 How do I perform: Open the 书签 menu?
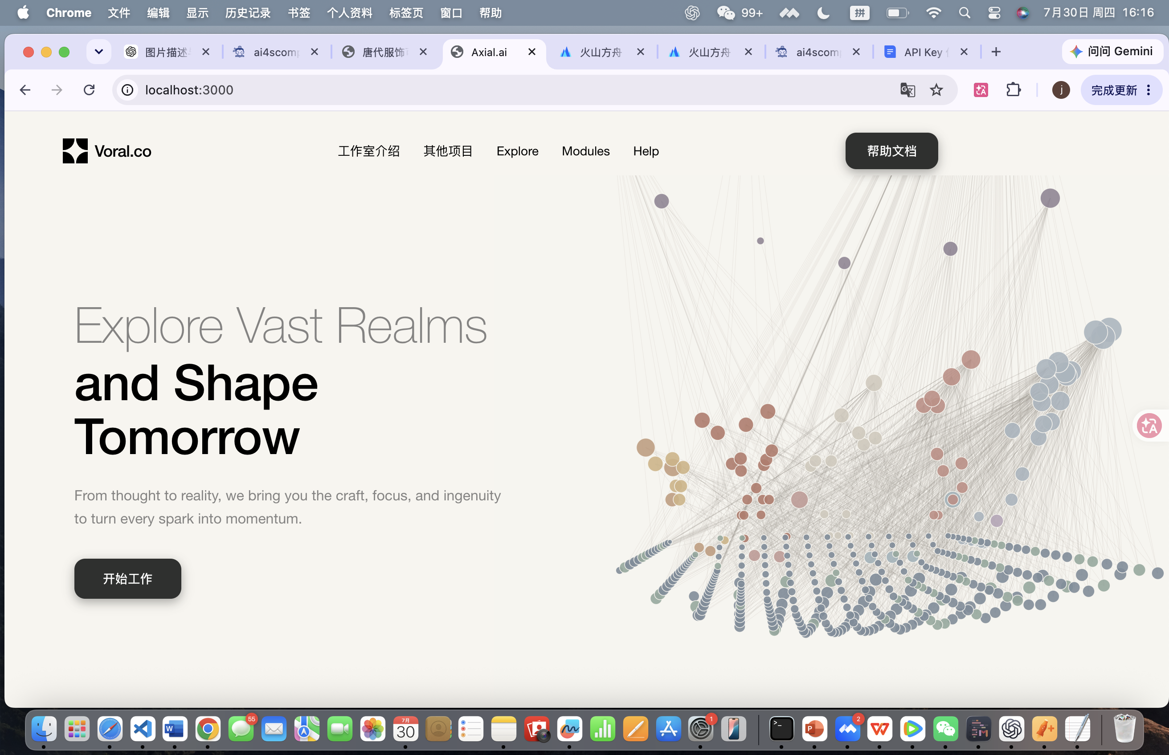click(299, 13)
